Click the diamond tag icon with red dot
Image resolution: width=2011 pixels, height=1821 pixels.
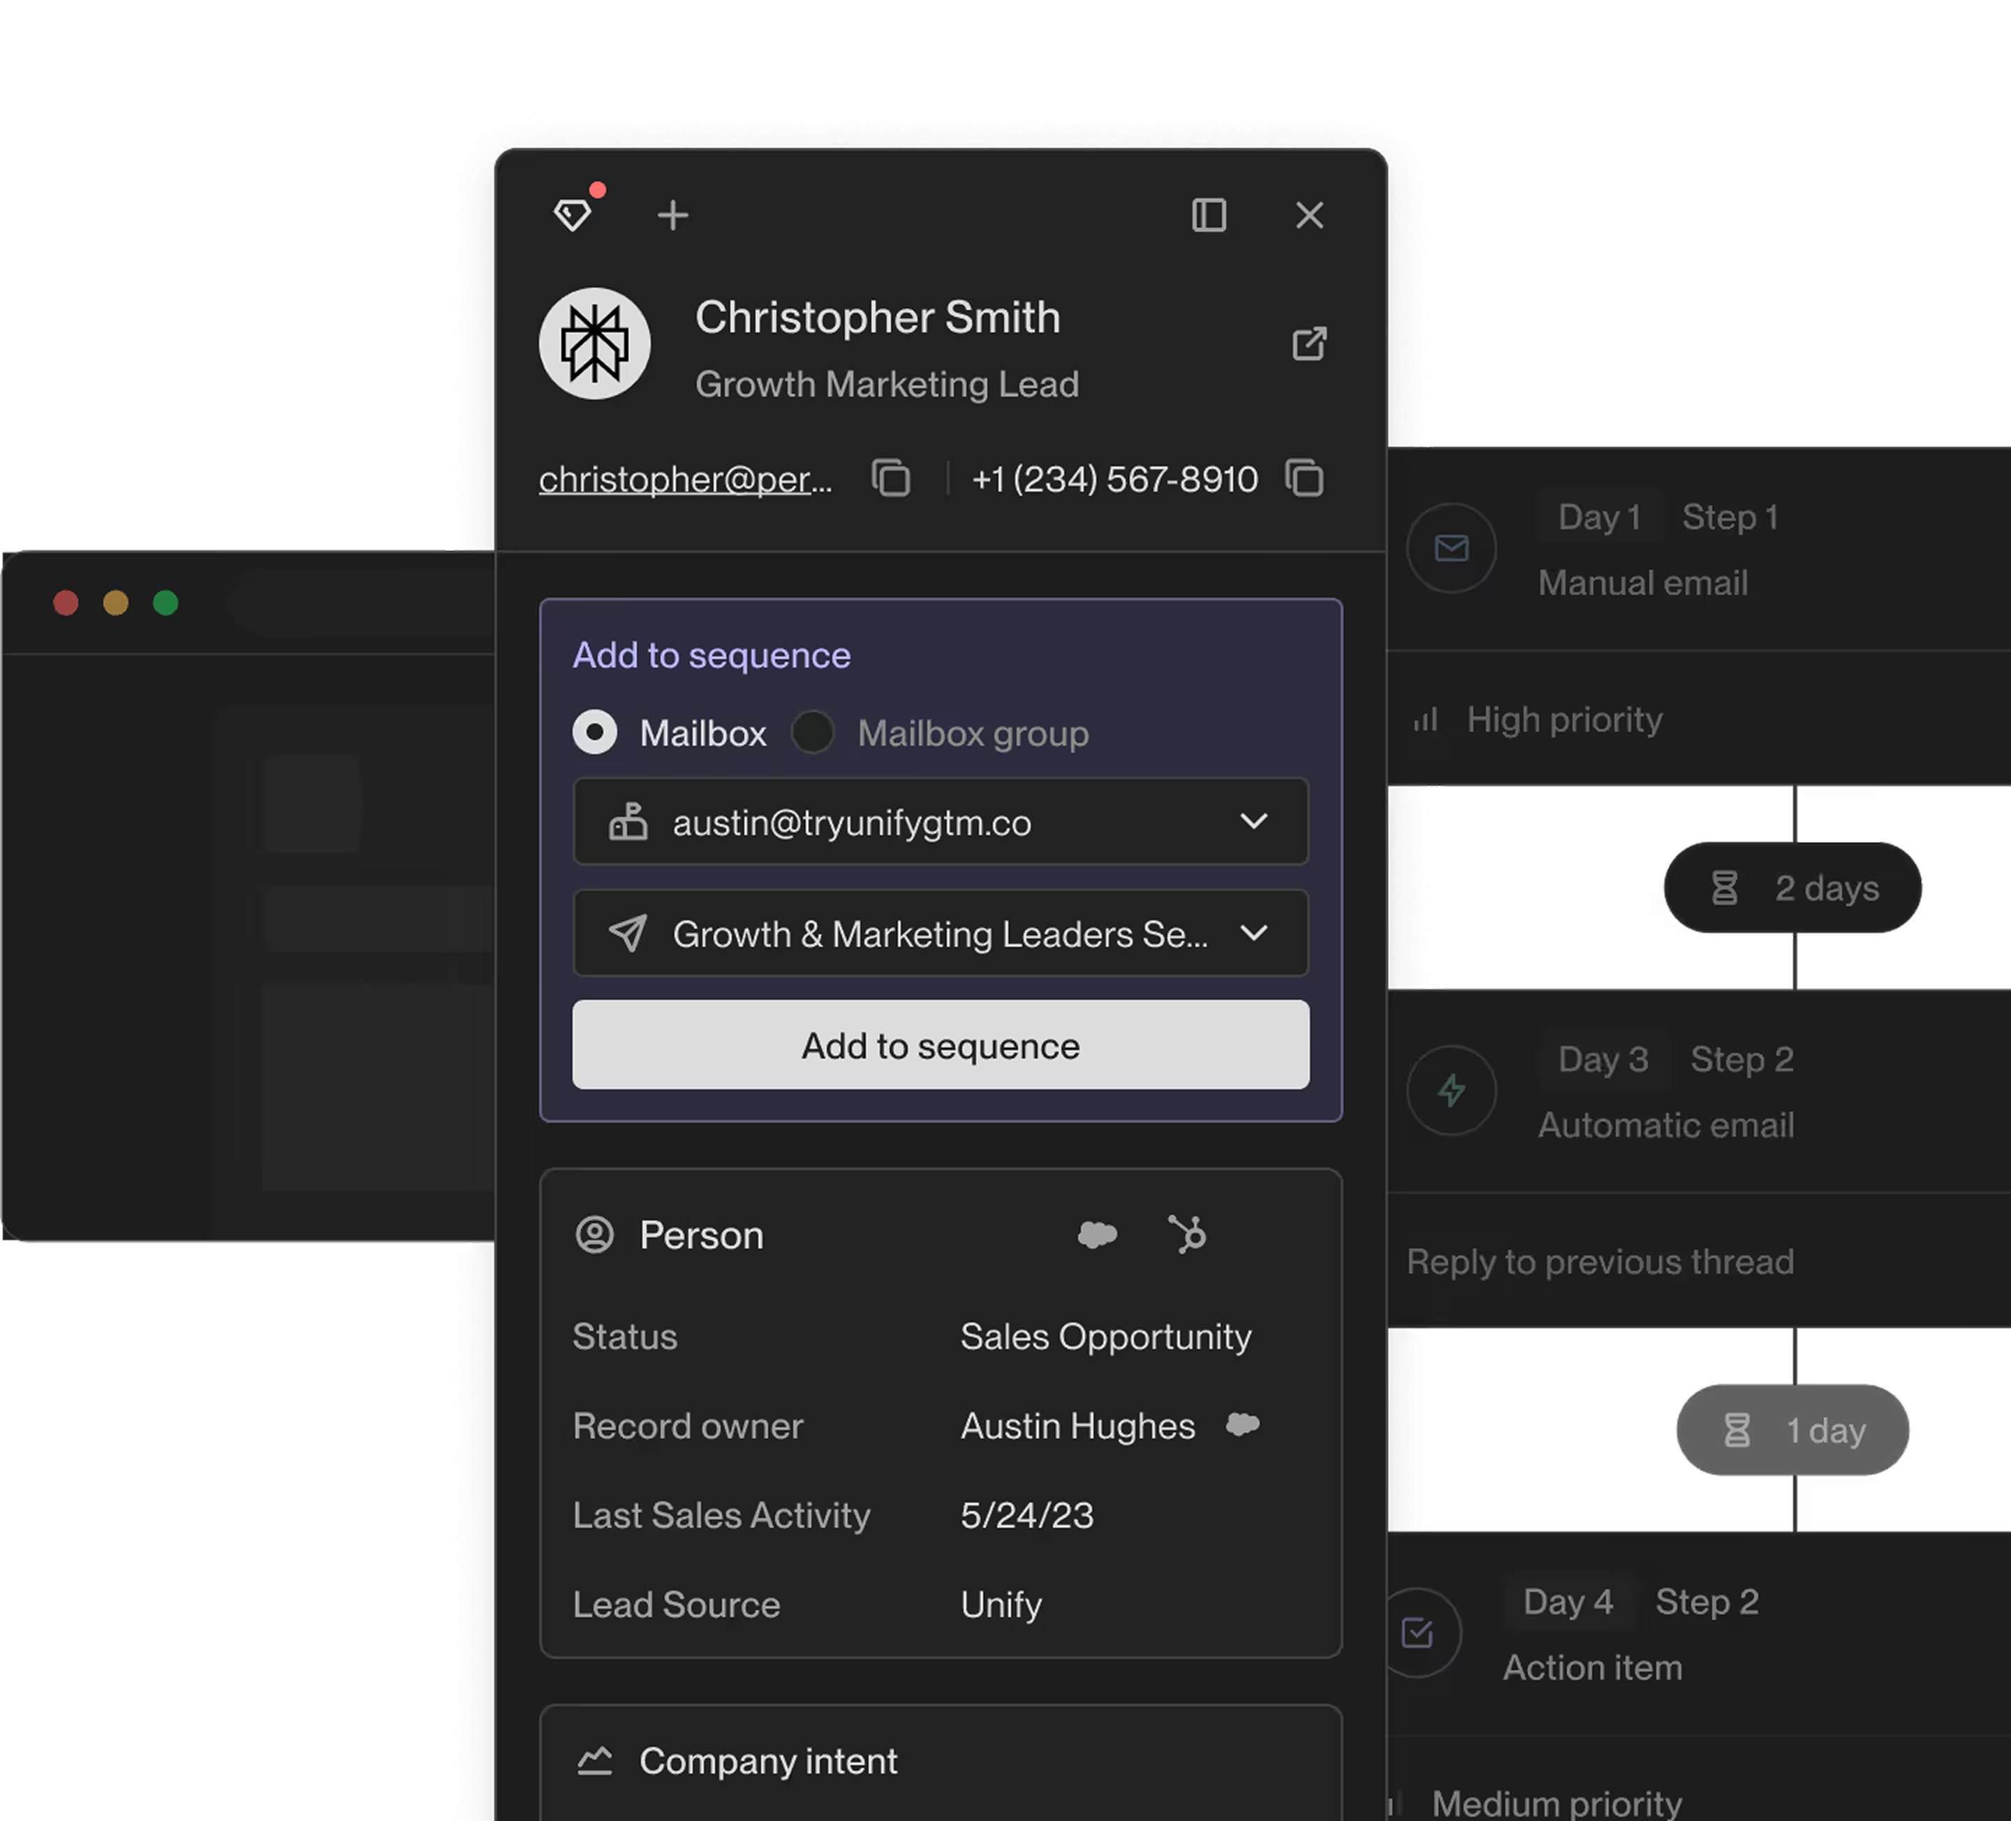tap(573, 214)
